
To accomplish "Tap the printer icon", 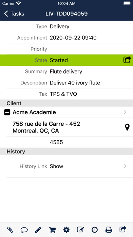I will (x=109, y=230).
